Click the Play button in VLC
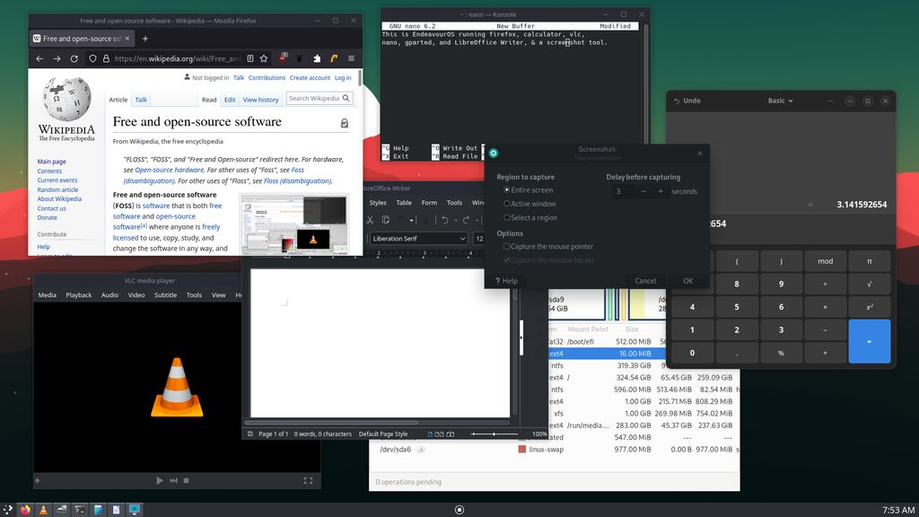 (x=160, y=481)
